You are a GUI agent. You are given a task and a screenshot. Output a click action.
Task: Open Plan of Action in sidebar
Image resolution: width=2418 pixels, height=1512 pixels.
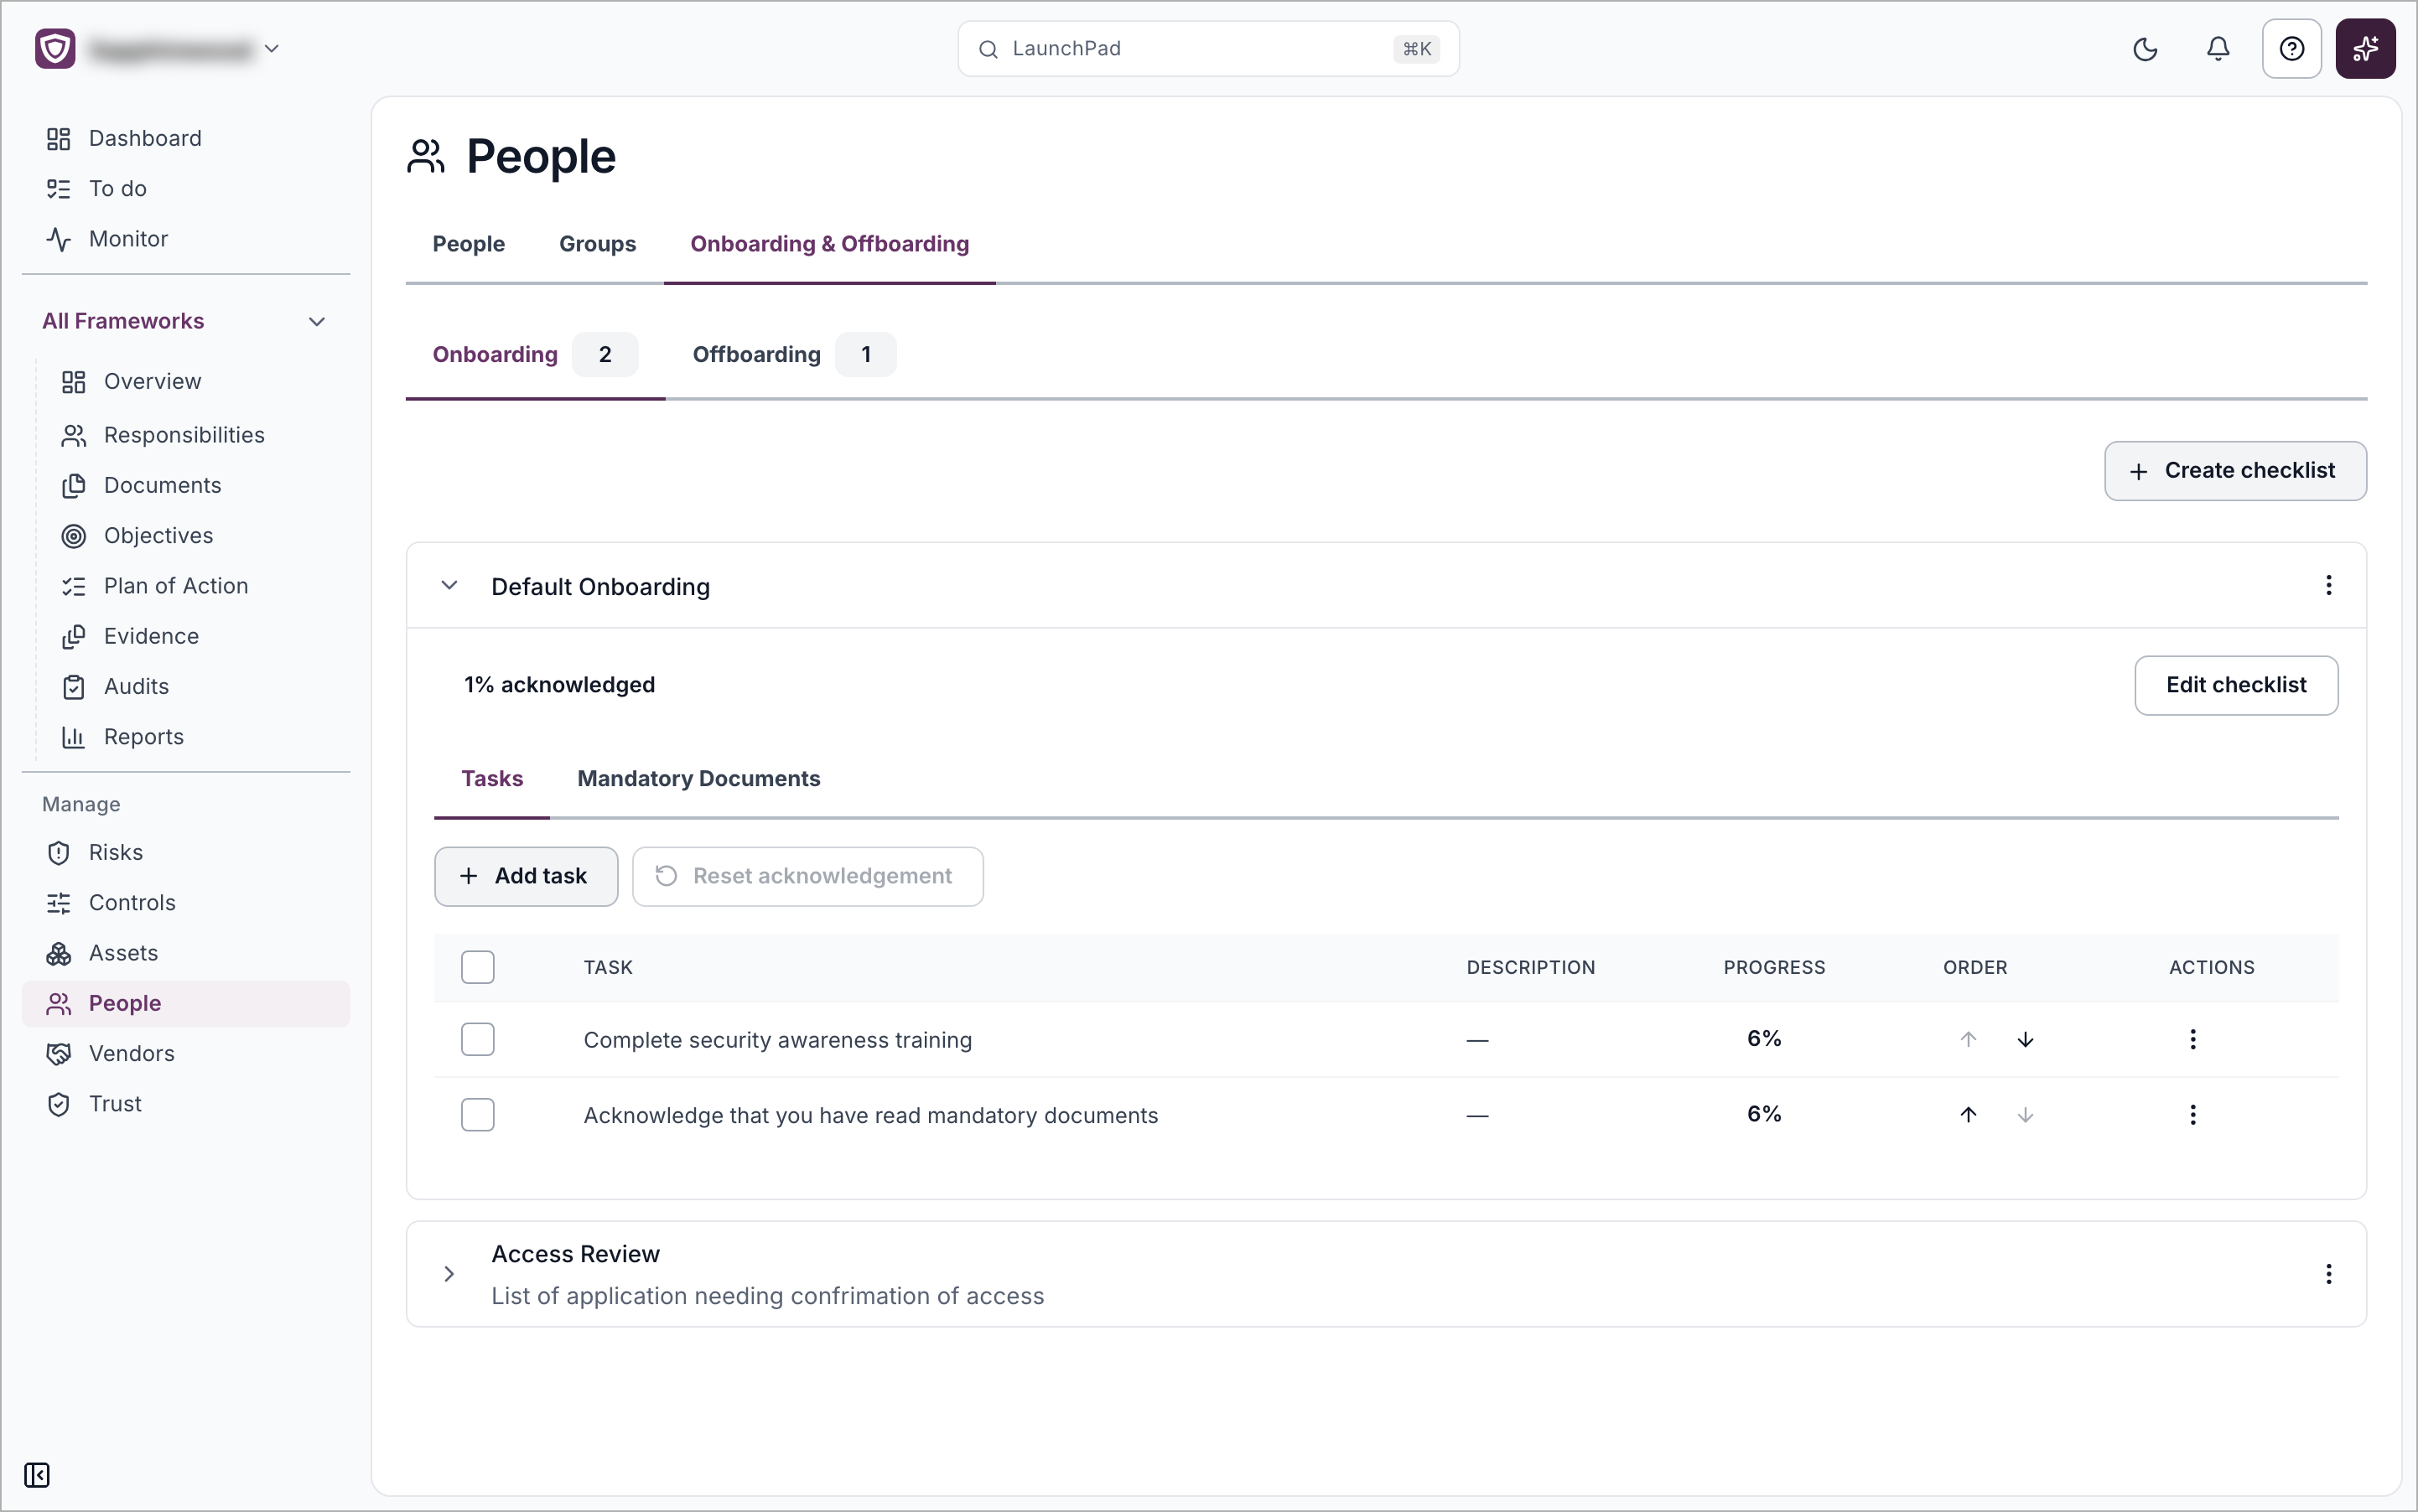(x=194, y=586)
